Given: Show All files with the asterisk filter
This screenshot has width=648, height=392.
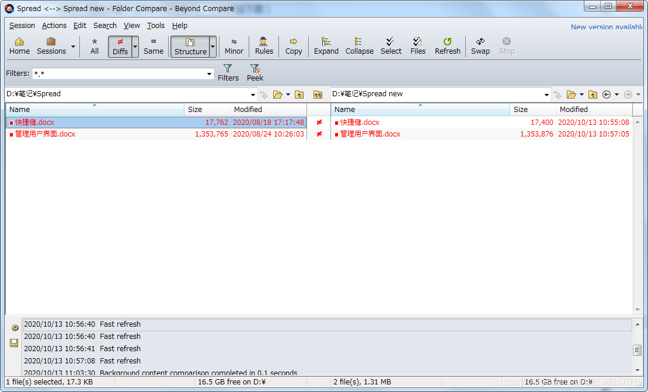Looking at the screenshot, I should (x=95, y=46).
